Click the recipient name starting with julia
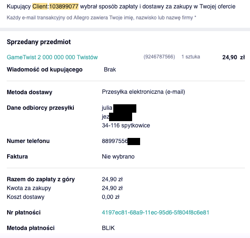250x238 pixels. pos(119,108)
